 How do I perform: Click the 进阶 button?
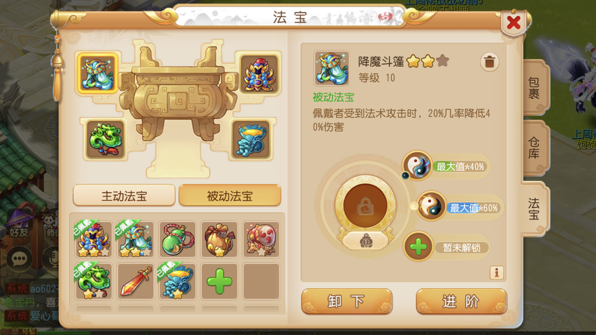tap(461, 301)
